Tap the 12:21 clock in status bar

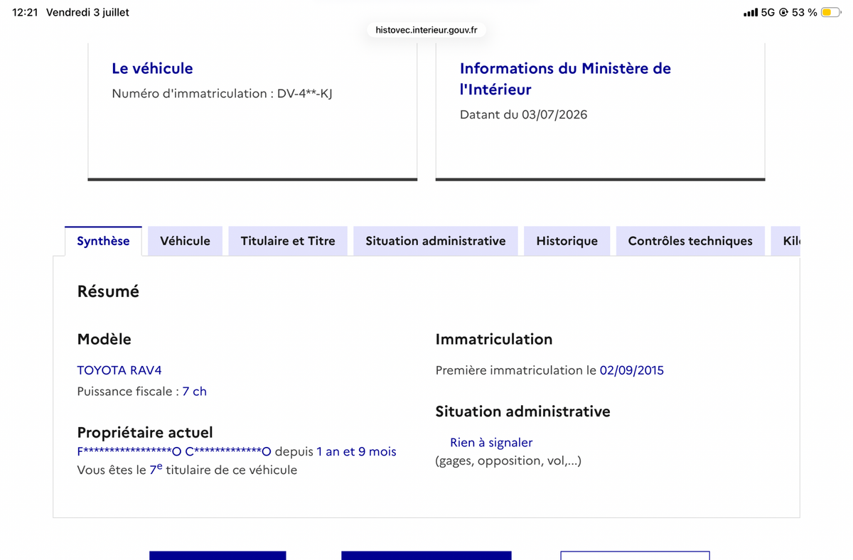point(25,12)
